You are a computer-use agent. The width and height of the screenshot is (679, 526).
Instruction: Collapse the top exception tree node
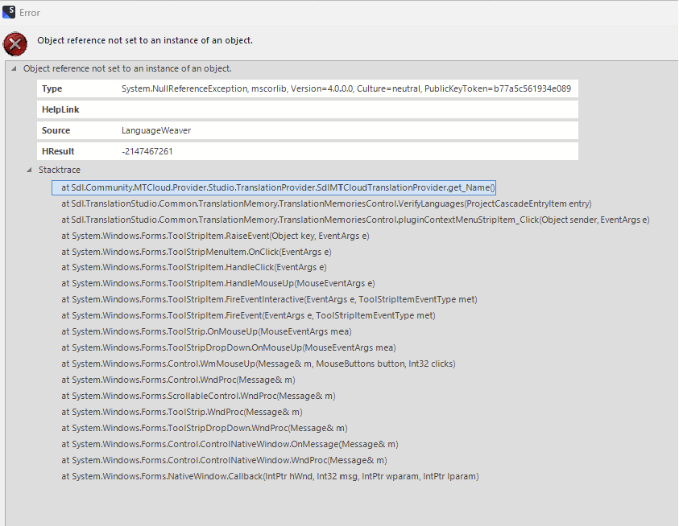pyautogui.click(x=14, y=68)
